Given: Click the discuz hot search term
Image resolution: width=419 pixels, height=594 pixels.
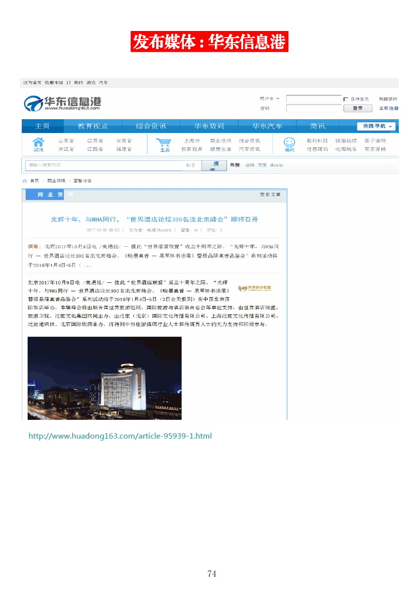Looking at the screenshot, I should pos(277,165).
